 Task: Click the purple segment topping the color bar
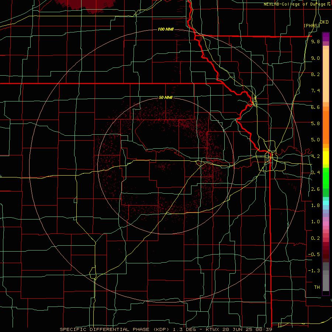(x=326, y=37)
